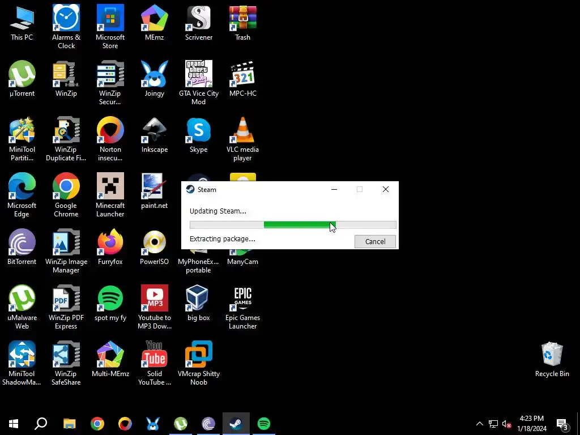Image resolution: width=580 pixels, height=435 pixels.
Task: Select the Minecraft Launcher icon
Action: pyautogui.click(x=110, y=195)
